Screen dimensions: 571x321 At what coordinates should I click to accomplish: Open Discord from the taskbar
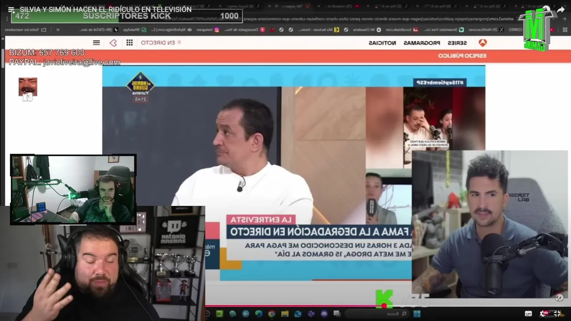tap(324, 314)
